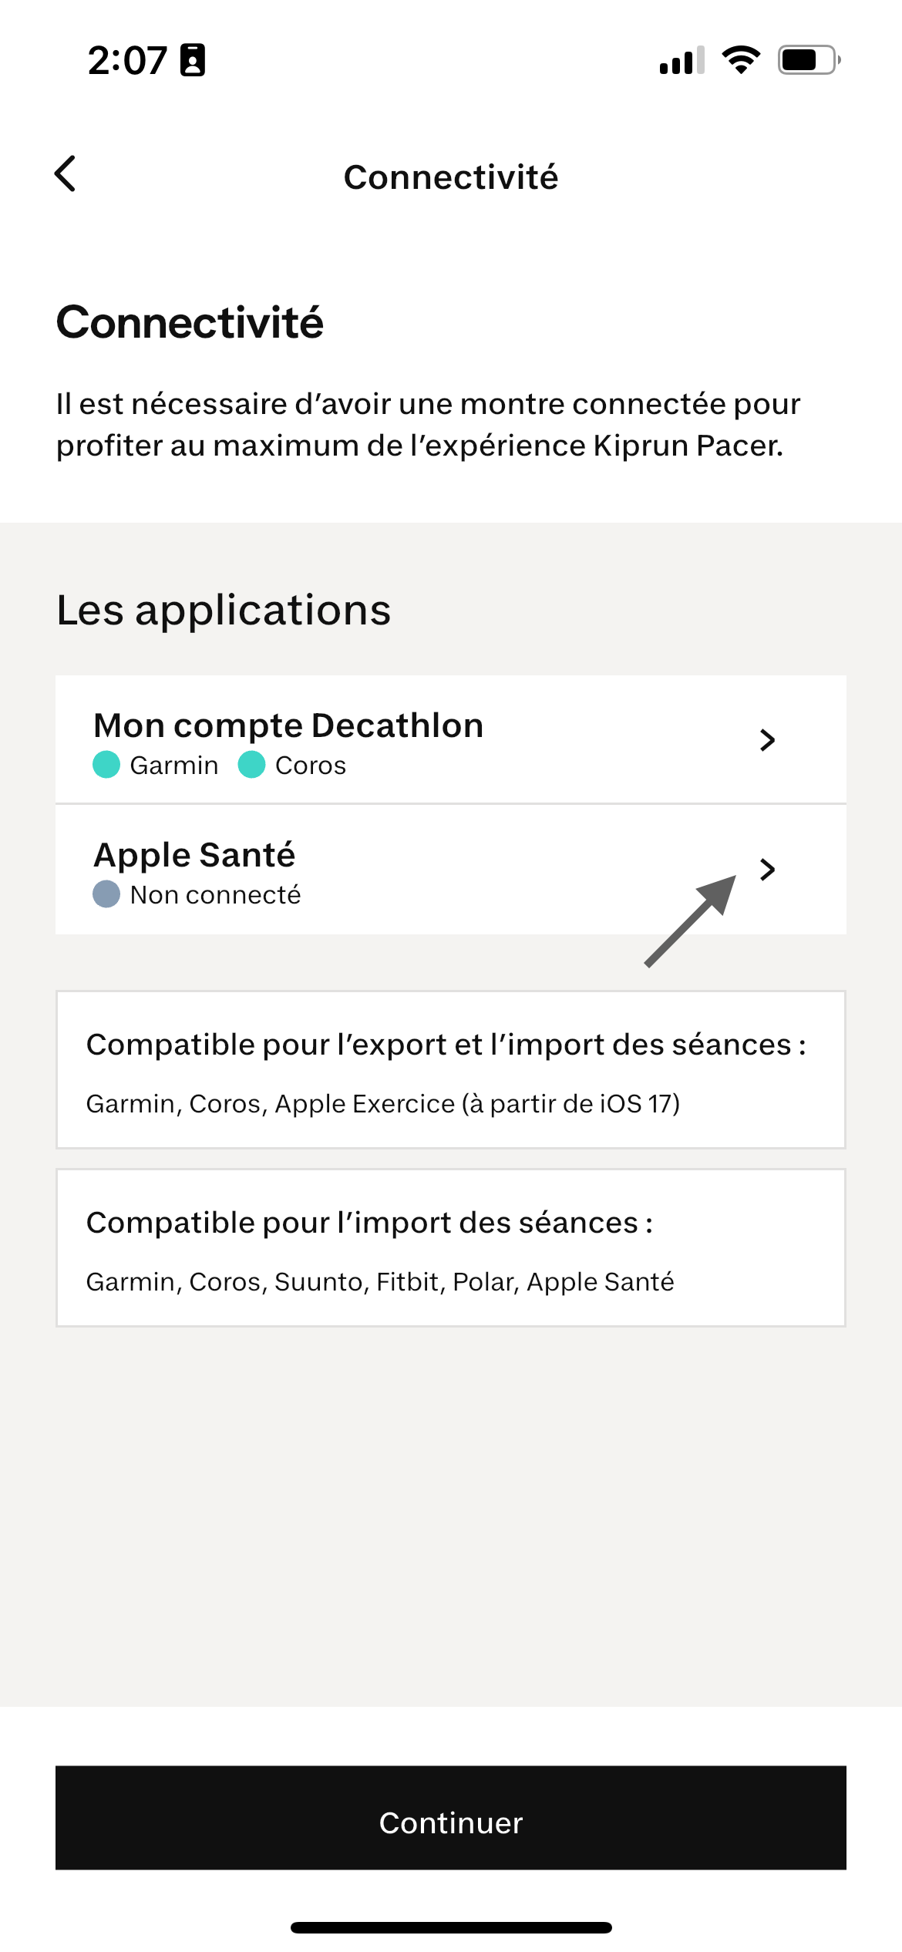The height and width of the screenshot is (1952, 902).
Task: Tap the grey Non connecté status dot
Action: click(106, 894)
